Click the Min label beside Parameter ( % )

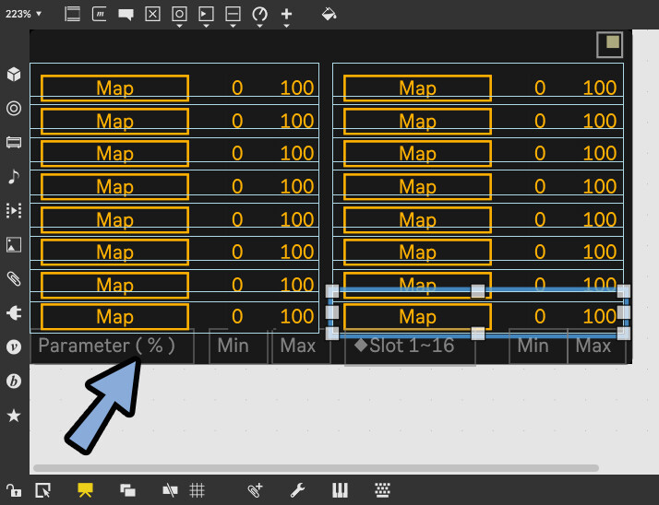[234, 346]
